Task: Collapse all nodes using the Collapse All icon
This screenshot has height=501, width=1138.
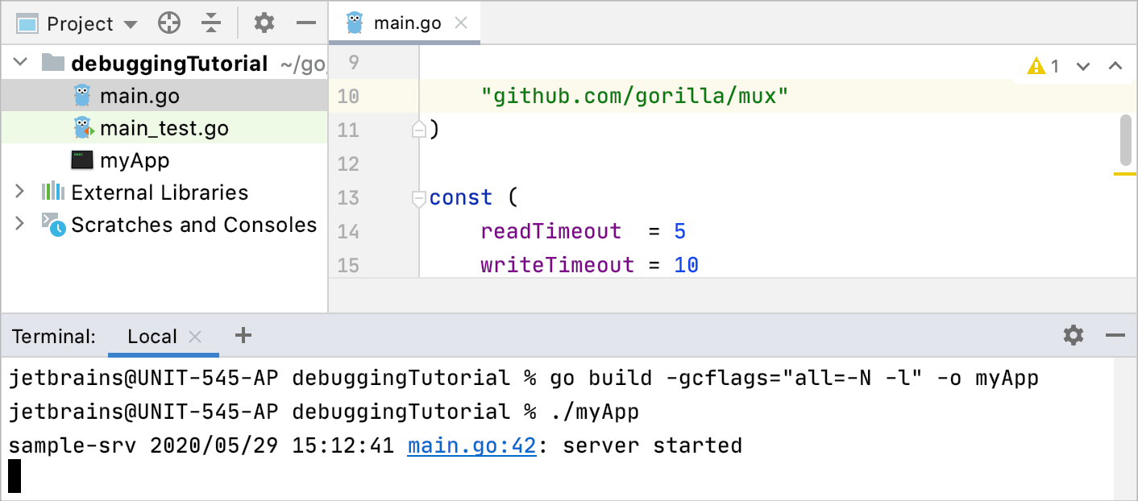Action: (x=211, y=23)
